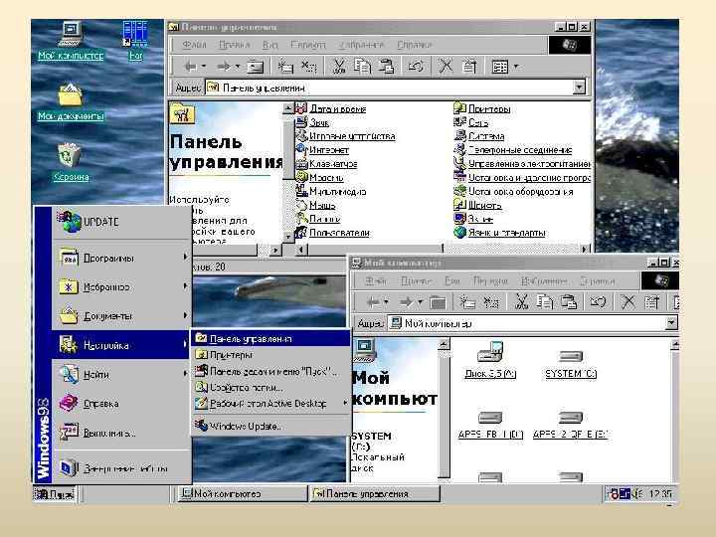716x537 pixels.
Task: Open the Forward history dropdown in Панель управления
Action: 238,67
